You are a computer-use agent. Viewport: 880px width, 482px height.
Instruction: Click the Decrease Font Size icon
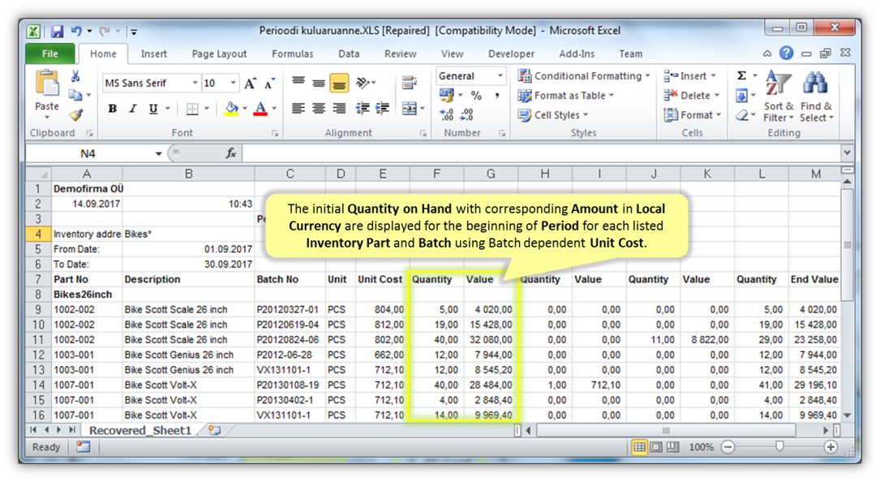270,84
